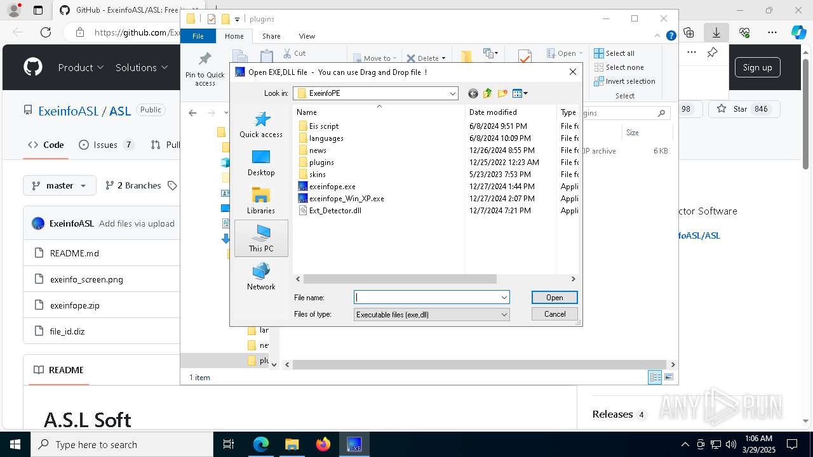
Task: Click the Cancel button in dialog
Action: 554,314
